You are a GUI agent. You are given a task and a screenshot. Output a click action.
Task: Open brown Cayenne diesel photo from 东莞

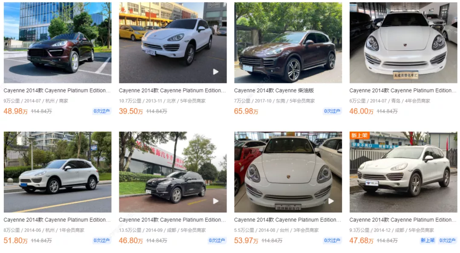pyautogui.click(x=288, y=43)
